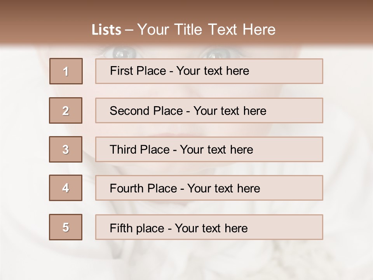The image size is (373, 280).
Task: Select the number 4 square
Action: [x=66, y=188]
